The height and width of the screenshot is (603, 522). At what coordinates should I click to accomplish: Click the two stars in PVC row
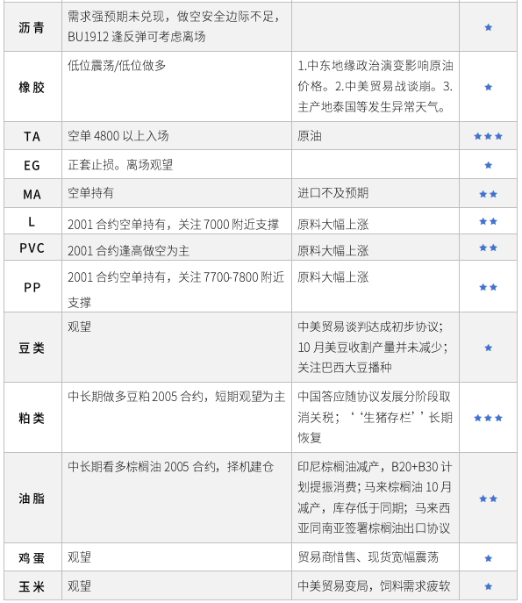[488, 248]
